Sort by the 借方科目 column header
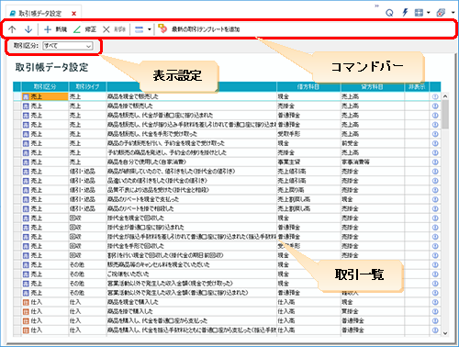459x347 pixels. pyautogui.click(x=308, y=86)
